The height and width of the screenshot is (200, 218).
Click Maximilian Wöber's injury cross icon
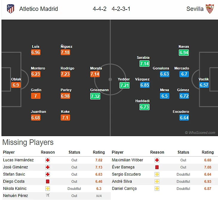157,160
